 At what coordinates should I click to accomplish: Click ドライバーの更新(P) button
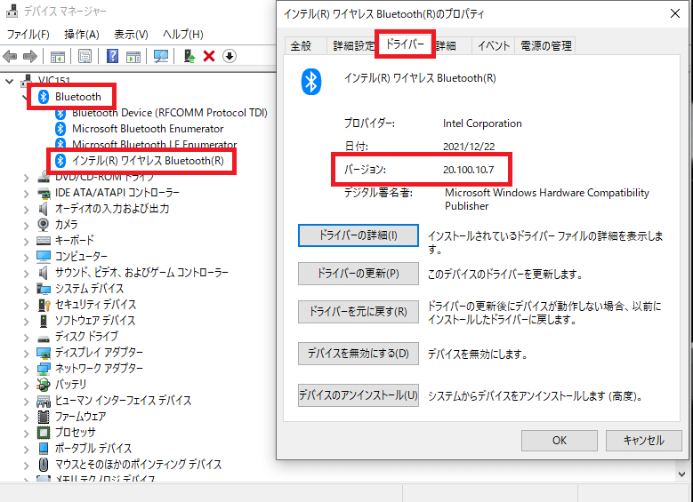pos(358,274)
